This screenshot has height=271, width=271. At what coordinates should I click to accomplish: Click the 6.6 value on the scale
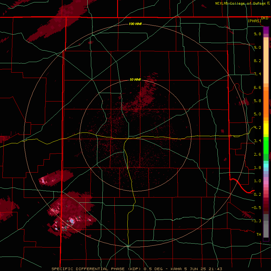pos(257,87)
